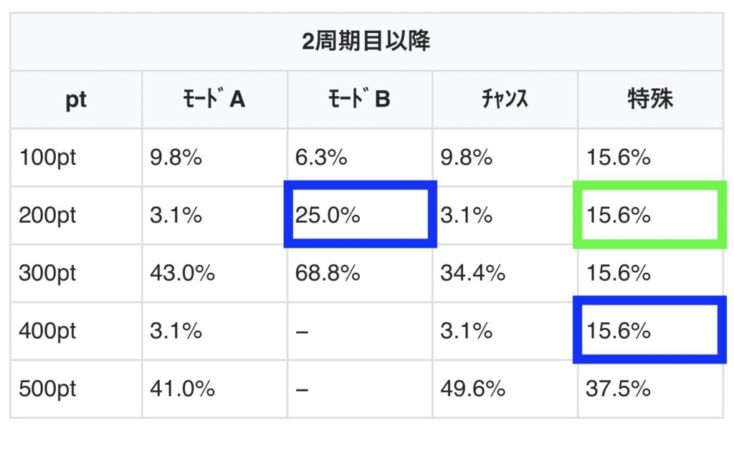734x454 pixels.
Task: Select the 500pt row label
Action: click(47, 389)
